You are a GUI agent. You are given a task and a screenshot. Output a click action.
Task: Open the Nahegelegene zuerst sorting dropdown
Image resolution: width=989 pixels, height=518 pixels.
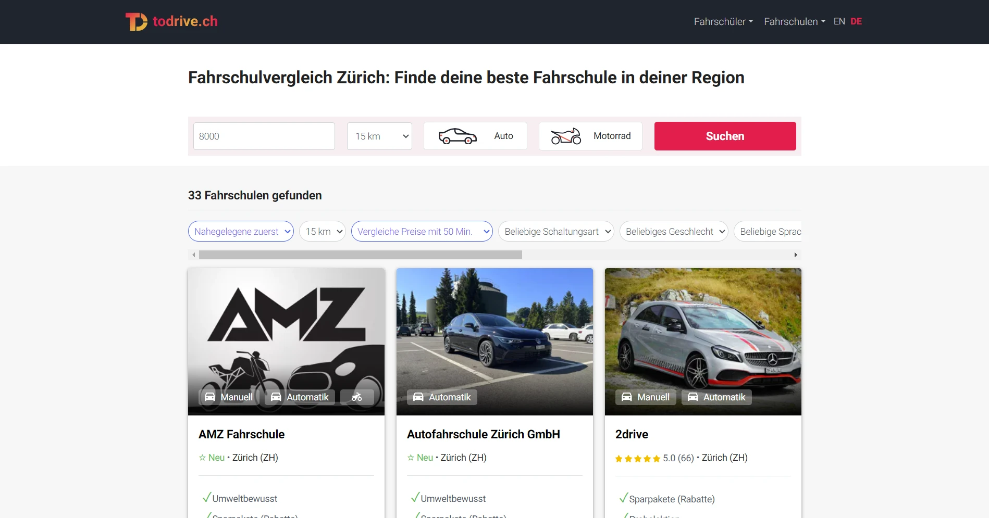[241, 232]
